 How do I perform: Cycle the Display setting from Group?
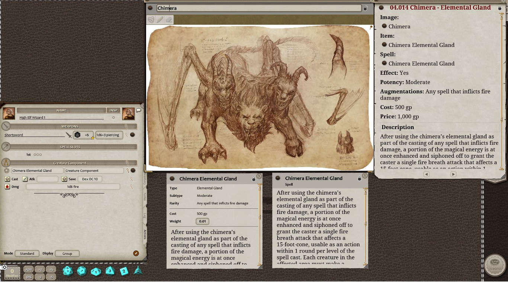coord(67,253)
